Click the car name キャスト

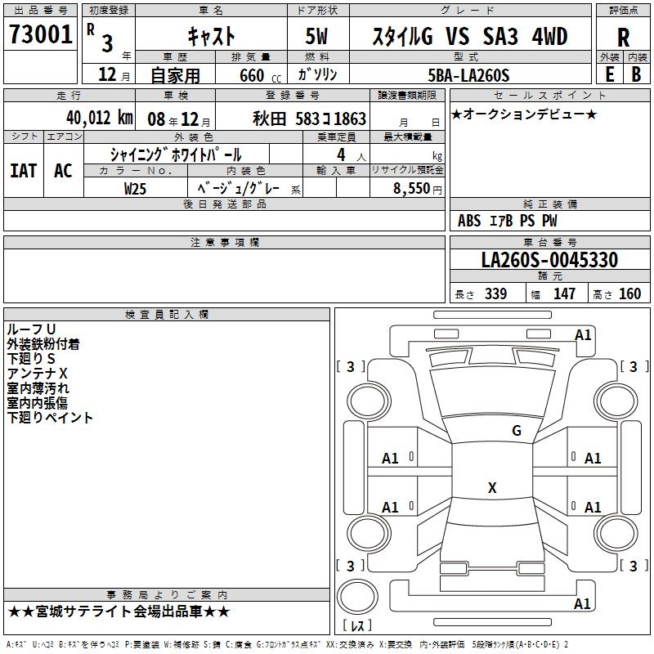click(x=211, y=37)
